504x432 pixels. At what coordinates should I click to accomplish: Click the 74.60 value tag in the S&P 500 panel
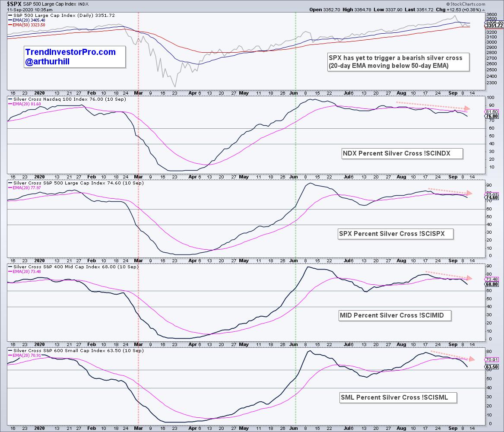492,198
